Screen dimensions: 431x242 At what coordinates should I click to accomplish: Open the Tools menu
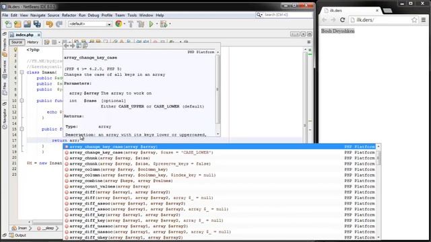point(132,15)
